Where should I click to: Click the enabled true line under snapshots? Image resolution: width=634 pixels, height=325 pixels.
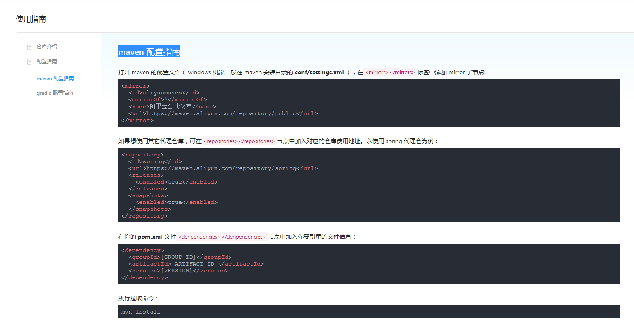[176, 202]
